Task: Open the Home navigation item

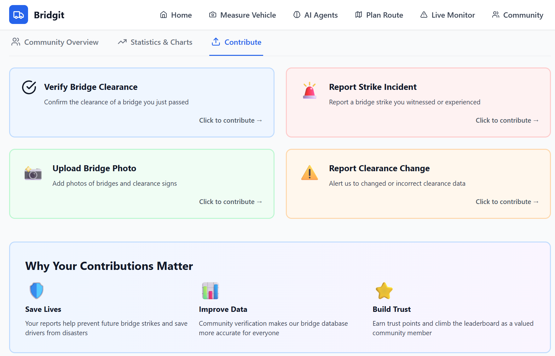Action: point(176,15)
